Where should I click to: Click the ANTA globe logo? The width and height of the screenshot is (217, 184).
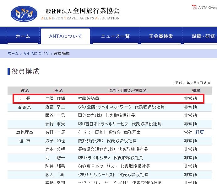click(x=24, y=14)
